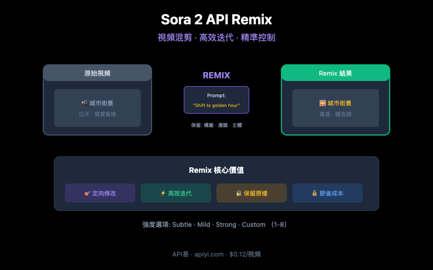Click the subtitle 視頻混剪 · 高效迭代 · 精準控制
The width and height of the screenshot is (433, 270).
(216, 38)
